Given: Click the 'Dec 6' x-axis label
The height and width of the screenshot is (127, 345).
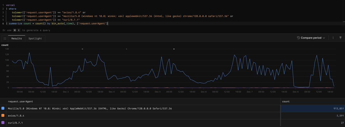Looking at the screenshot, I should tap(203, 92).
